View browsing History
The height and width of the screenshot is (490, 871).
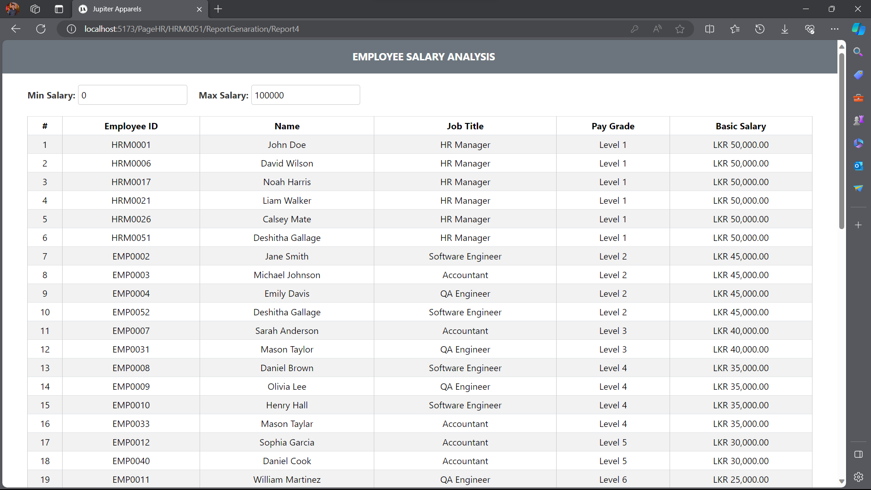760,29
